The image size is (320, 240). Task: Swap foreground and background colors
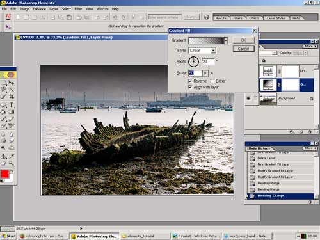(x=12, y=171)
